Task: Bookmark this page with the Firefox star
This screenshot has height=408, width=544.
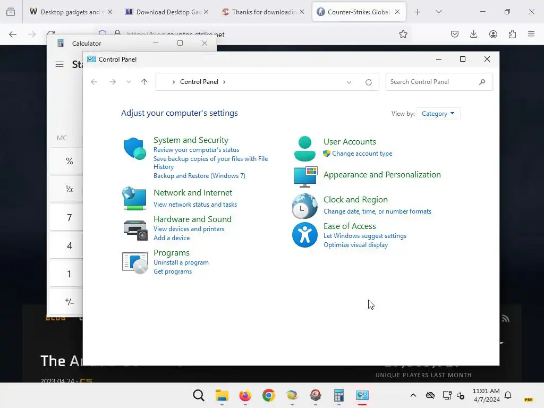Action: point(403,34)
